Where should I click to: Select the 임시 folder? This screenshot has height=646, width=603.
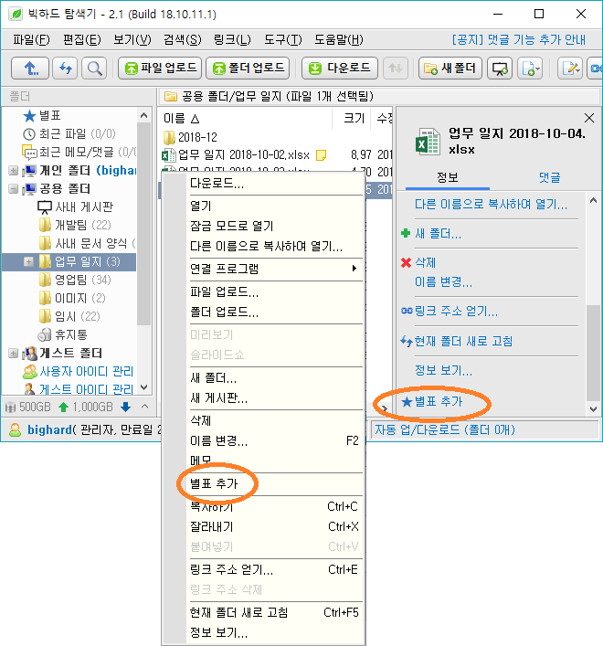pyautogui.click(x=69, y=316)
